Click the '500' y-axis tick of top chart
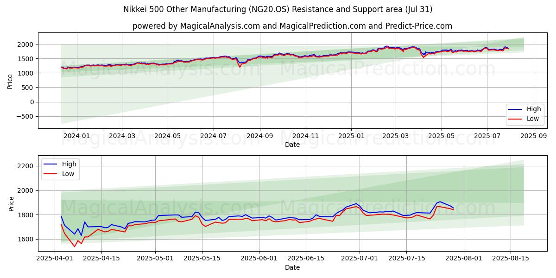This screenshot has height=278, width=556. click(x=28, y=88)
